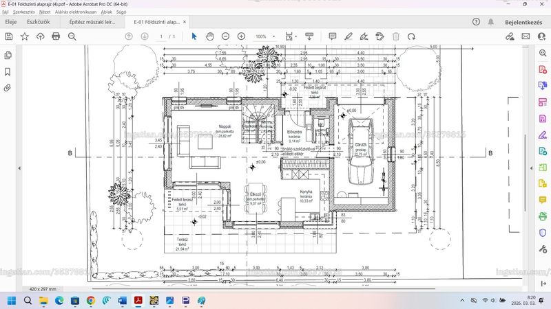Viewport: 551px width, 309px height.
Task: Upload file to cloud icon
Action: (x=41, y=36)
